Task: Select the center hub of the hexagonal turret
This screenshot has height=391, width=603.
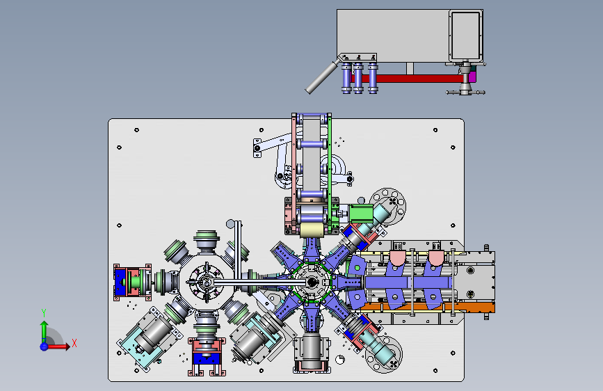Action: tap(206, 283)
